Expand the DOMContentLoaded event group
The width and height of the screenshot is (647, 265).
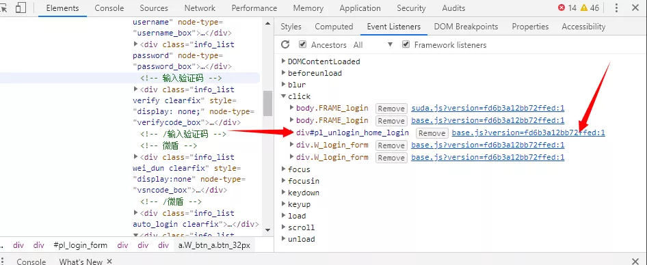pos(283,61)
